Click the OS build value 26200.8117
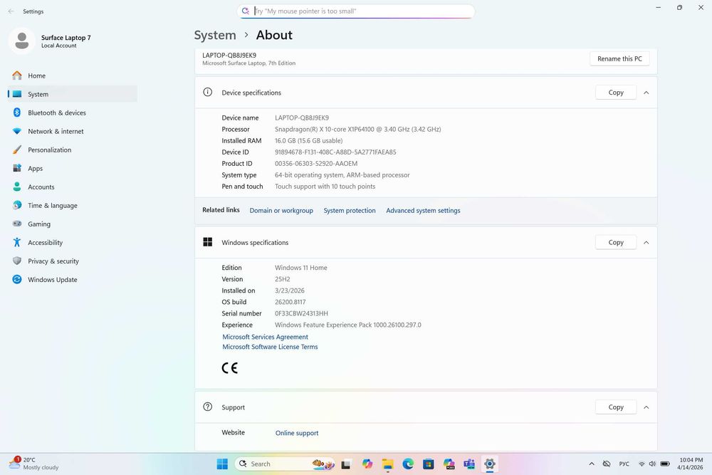 290,302
